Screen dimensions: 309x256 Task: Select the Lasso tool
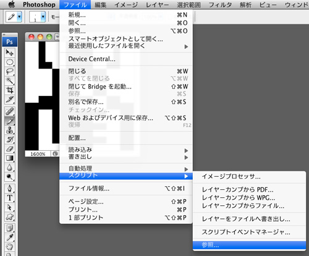[10, 72]
